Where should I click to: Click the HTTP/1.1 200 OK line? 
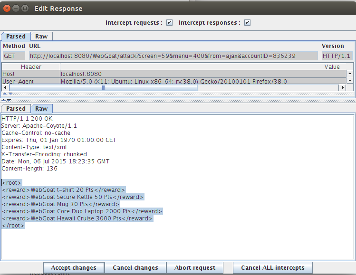pyautogui.click(x=27, y=119)
